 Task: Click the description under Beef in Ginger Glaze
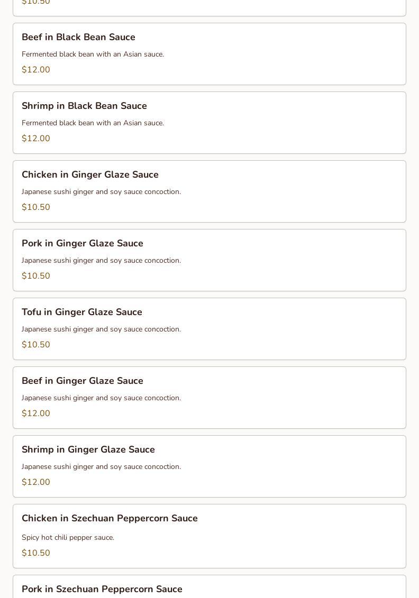[x=101, y=398]
